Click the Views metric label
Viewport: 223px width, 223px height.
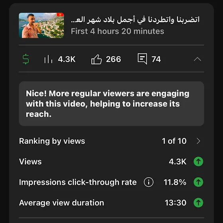coord(30,162)
